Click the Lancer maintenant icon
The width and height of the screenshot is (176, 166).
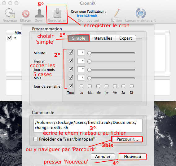pyautogui.click(x=141, y=13)
